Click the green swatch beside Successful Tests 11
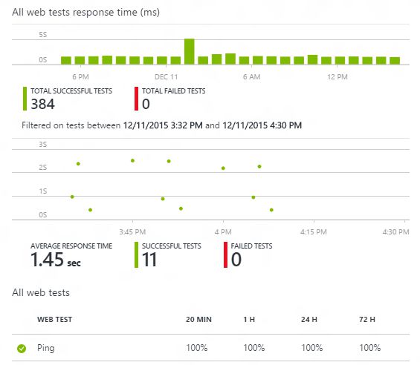 [x=136, y=254]
